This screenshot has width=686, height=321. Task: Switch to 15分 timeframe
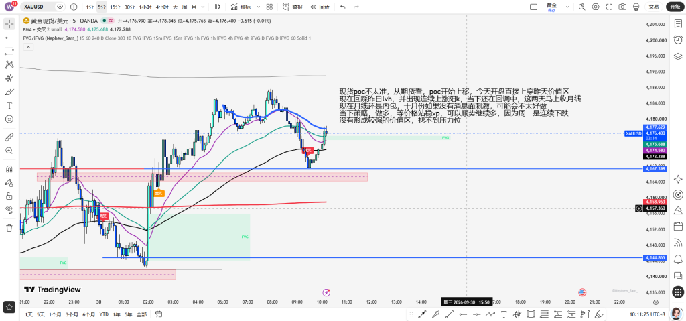pyautogui.click(x=115, y=7)
